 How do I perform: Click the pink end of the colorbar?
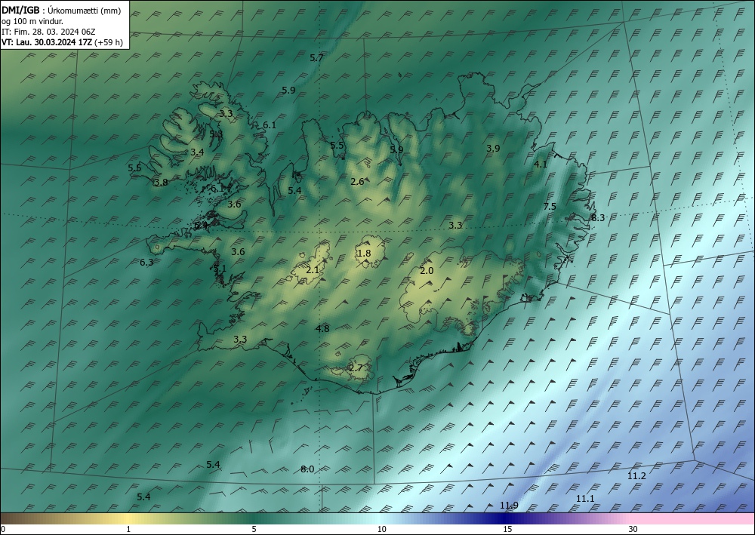693,518
